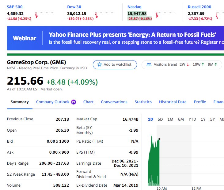The width and height of the screenshot is (224, 190).
Task: Click the 2W red down arrow
Action: pyautogui.click(x=188, y=64)
